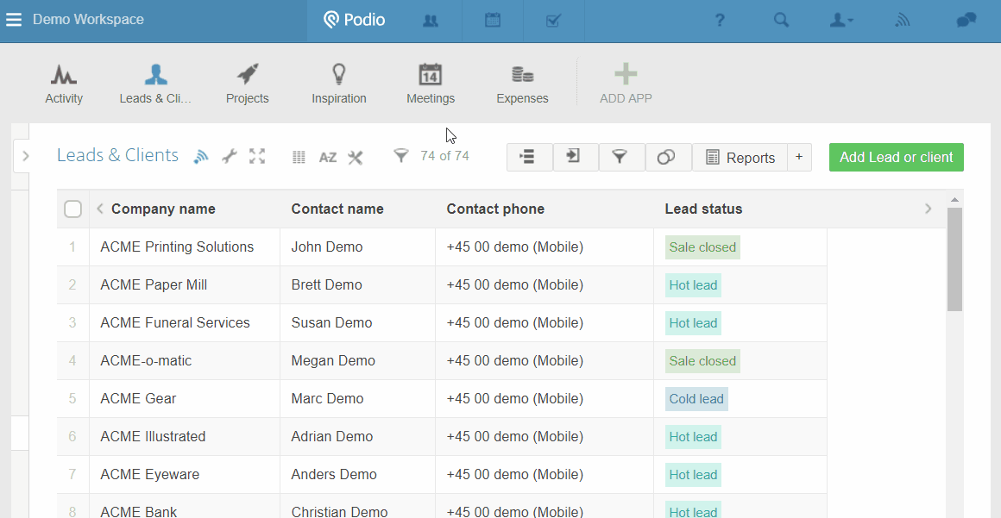Select John Demo contact cell

[x=357, y=247]
